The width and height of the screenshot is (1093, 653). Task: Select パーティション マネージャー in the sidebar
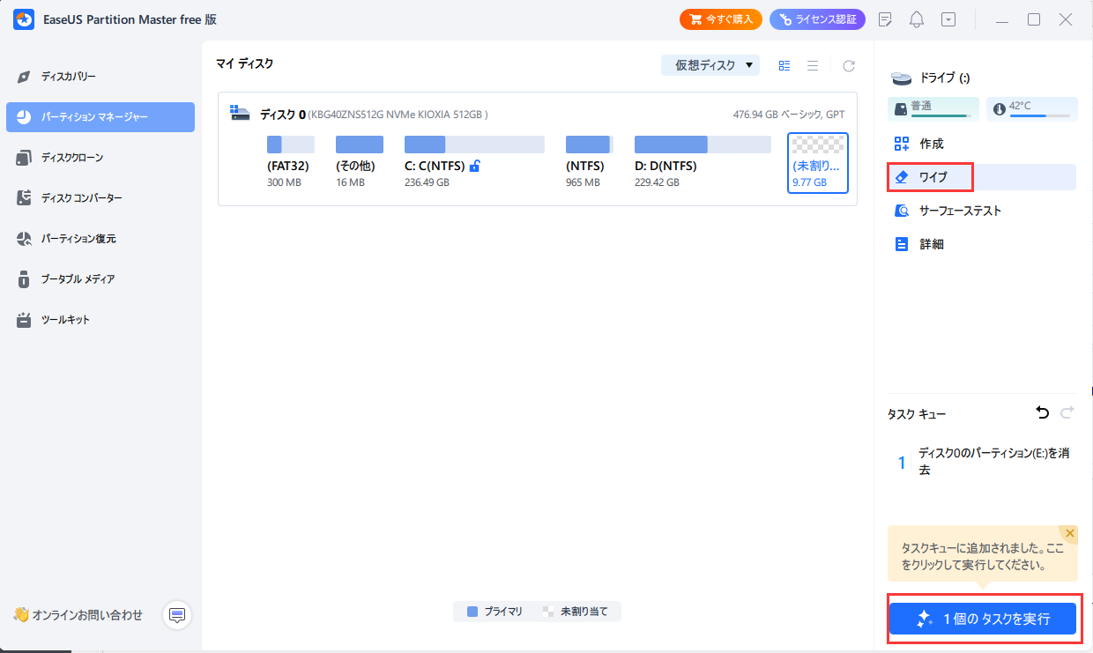tap(100, 117)
